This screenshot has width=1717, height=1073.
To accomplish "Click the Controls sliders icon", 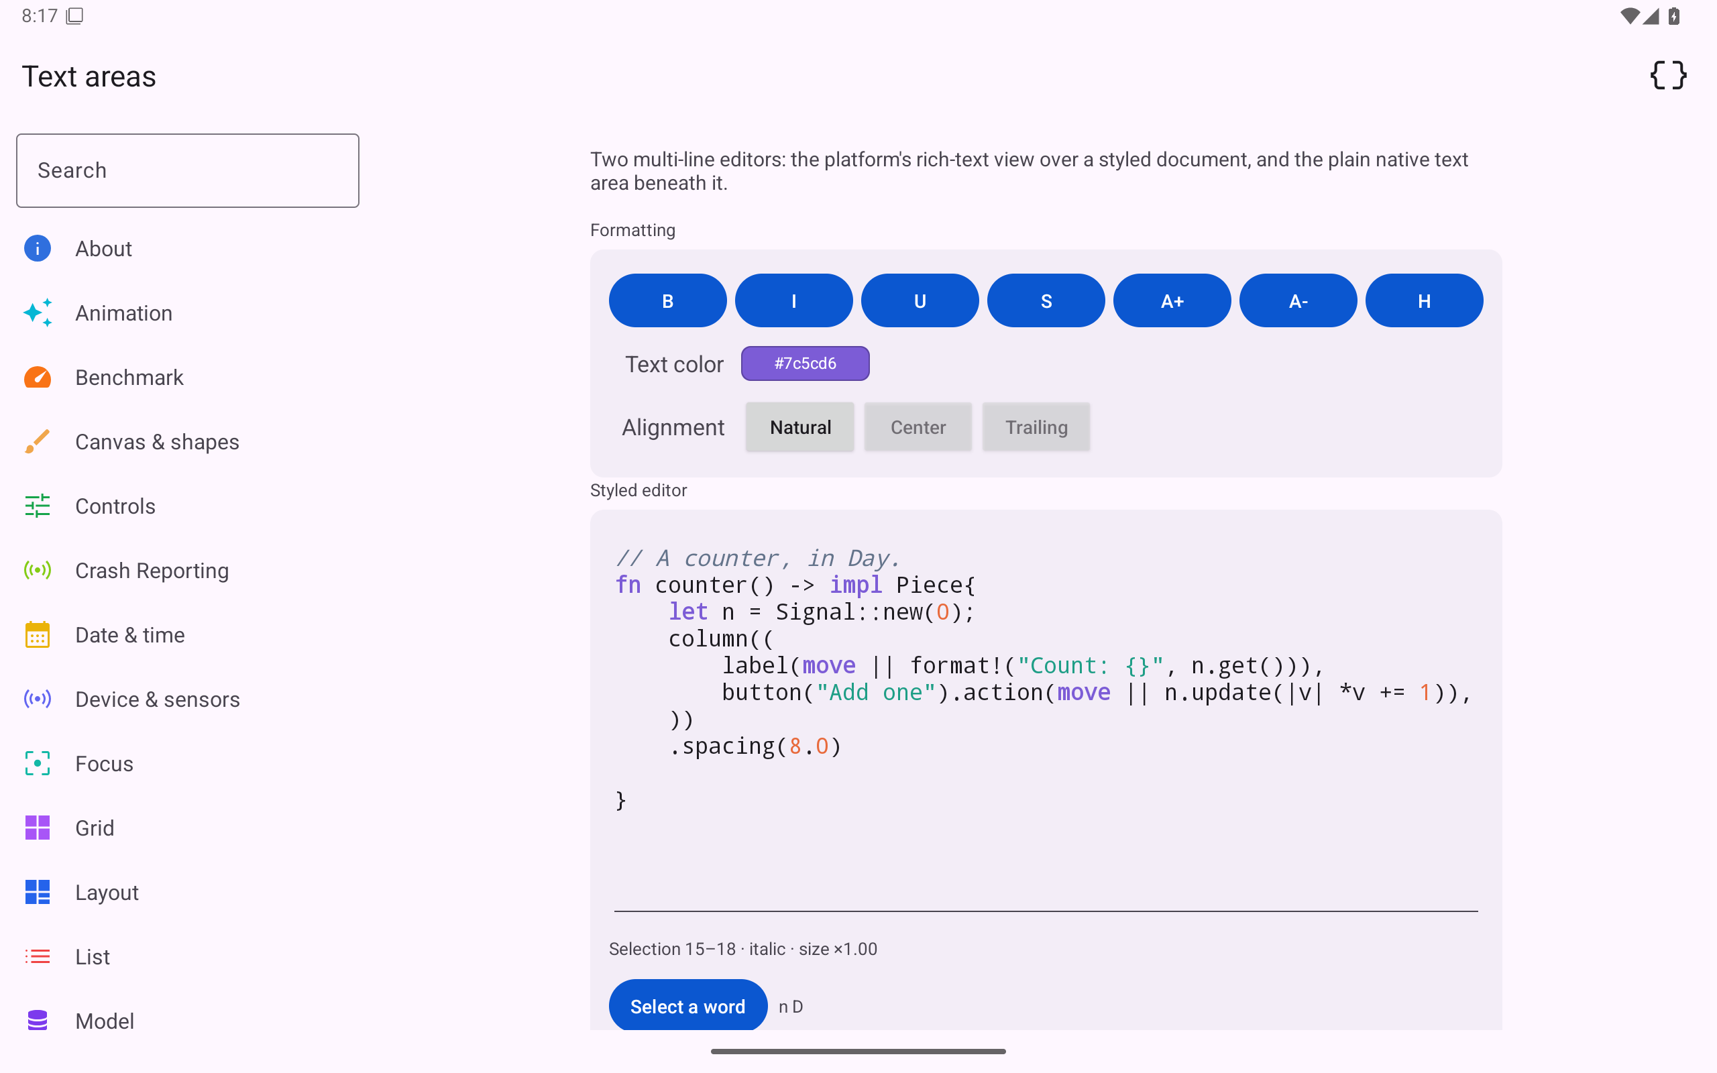I will (x=38, y=506).
